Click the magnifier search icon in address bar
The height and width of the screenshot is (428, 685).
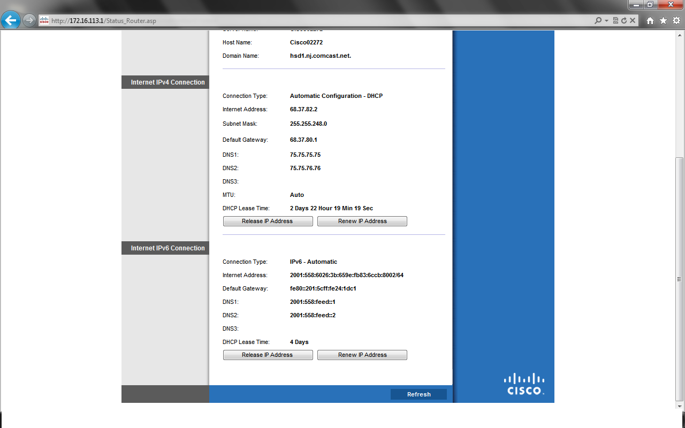tap(598, 21)
